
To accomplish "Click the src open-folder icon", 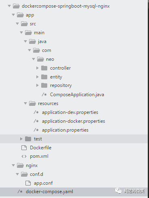I will [x=24, y=24].
